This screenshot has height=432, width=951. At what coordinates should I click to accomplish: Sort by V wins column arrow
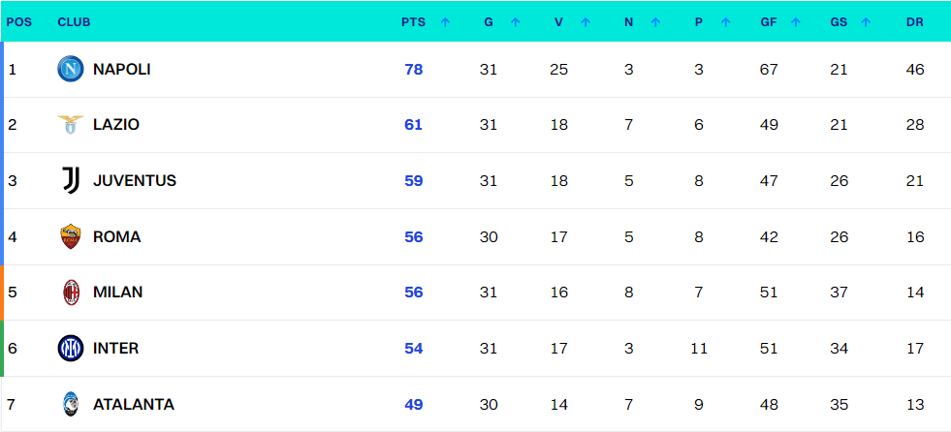coord(585,22)
